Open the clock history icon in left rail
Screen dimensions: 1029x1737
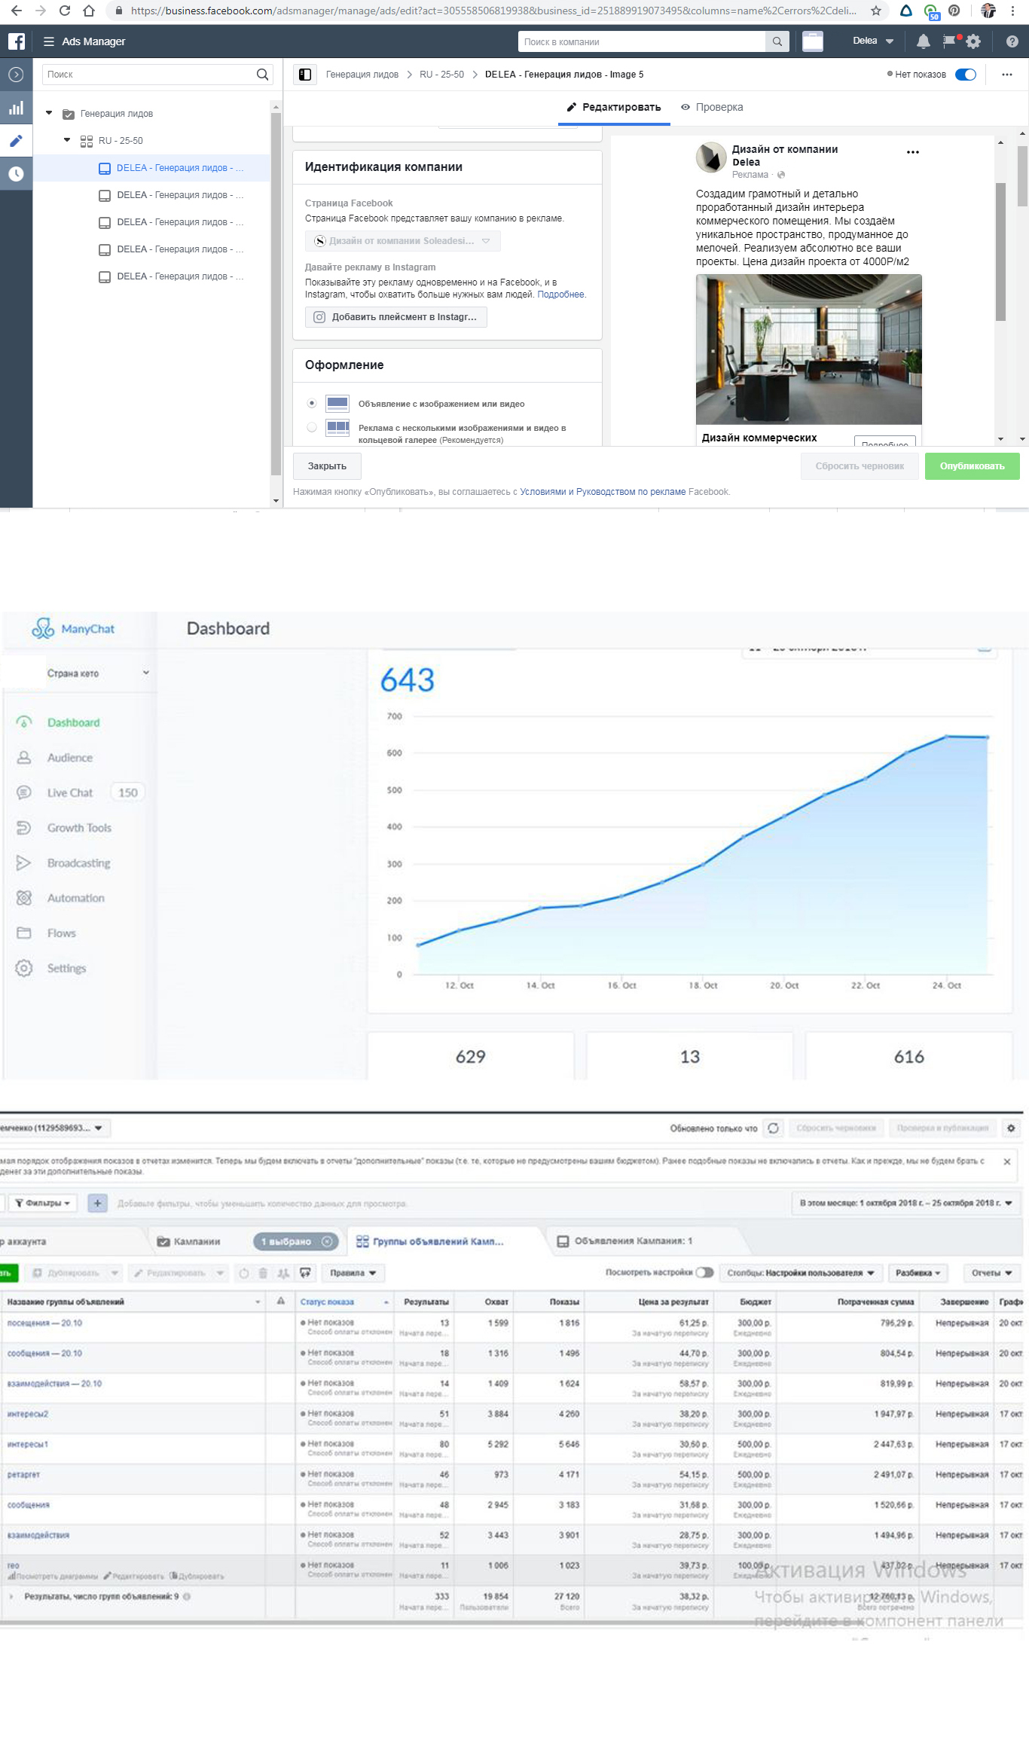coord(16,174)
